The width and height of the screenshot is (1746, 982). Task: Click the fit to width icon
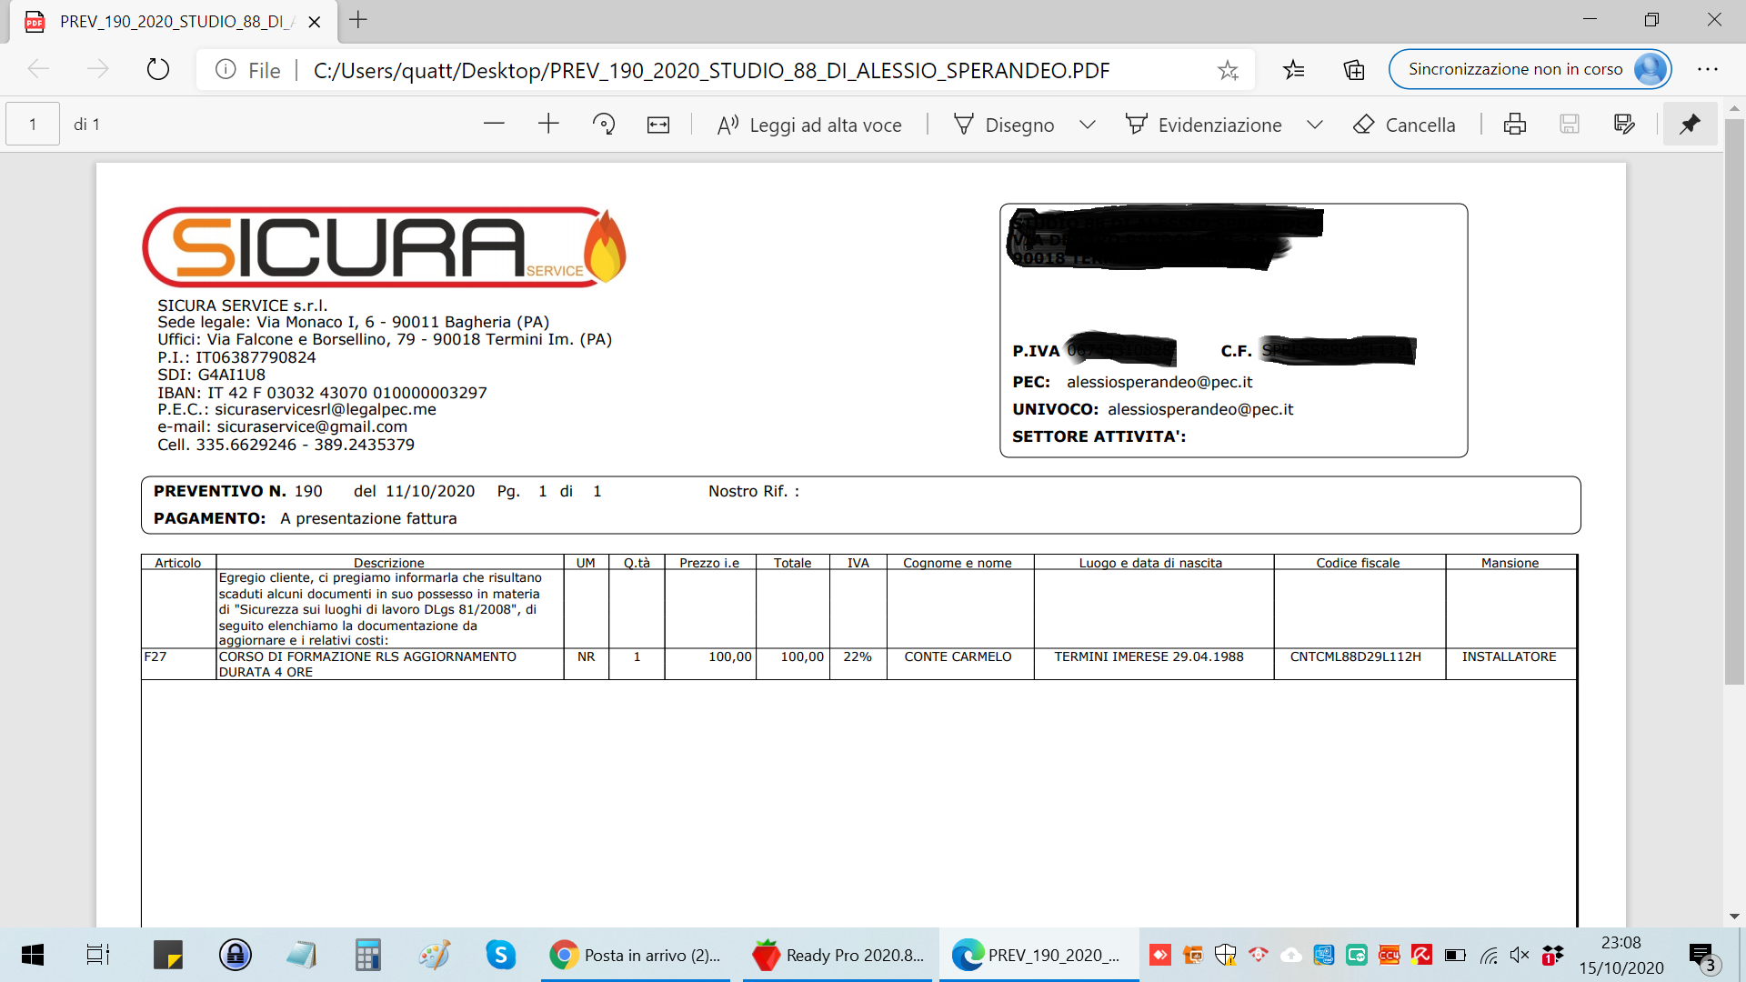coord(658,125)
